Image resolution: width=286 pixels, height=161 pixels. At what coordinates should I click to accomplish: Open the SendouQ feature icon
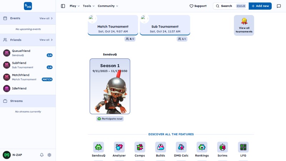click(x=99, y=147)
